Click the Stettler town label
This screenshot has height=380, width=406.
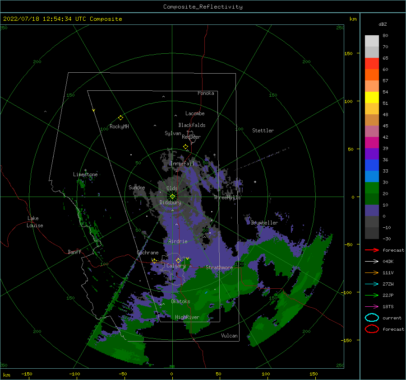click(263, 131)
